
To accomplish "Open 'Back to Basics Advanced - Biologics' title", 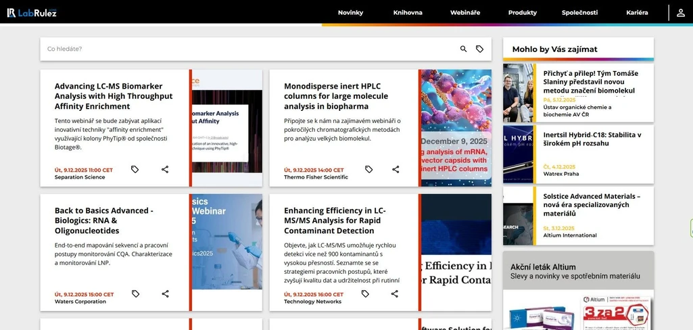I will click(x=104, y=220).
